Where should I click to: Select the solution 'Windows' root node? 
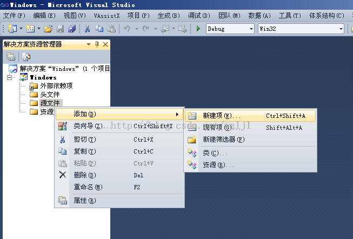click(x=59, y=69)
